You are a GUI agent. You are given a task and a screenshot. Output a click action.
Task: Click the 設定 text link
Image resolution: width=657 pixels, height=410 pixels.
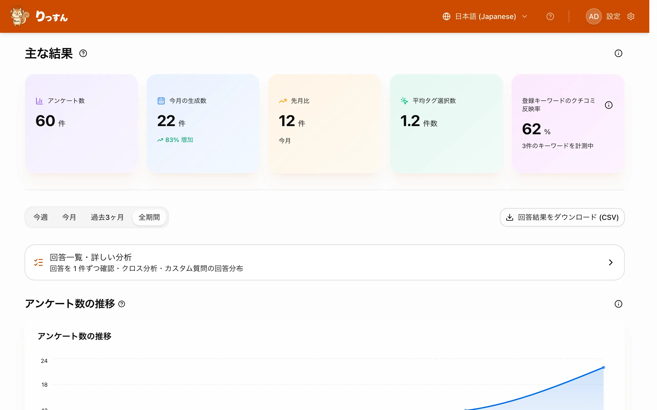pyautogui.click(x=613, y=17)
